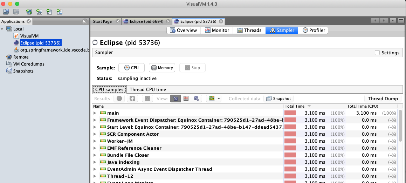
Task: Click the threads results icon beside View toggles
Action: [x=212, y=99]
